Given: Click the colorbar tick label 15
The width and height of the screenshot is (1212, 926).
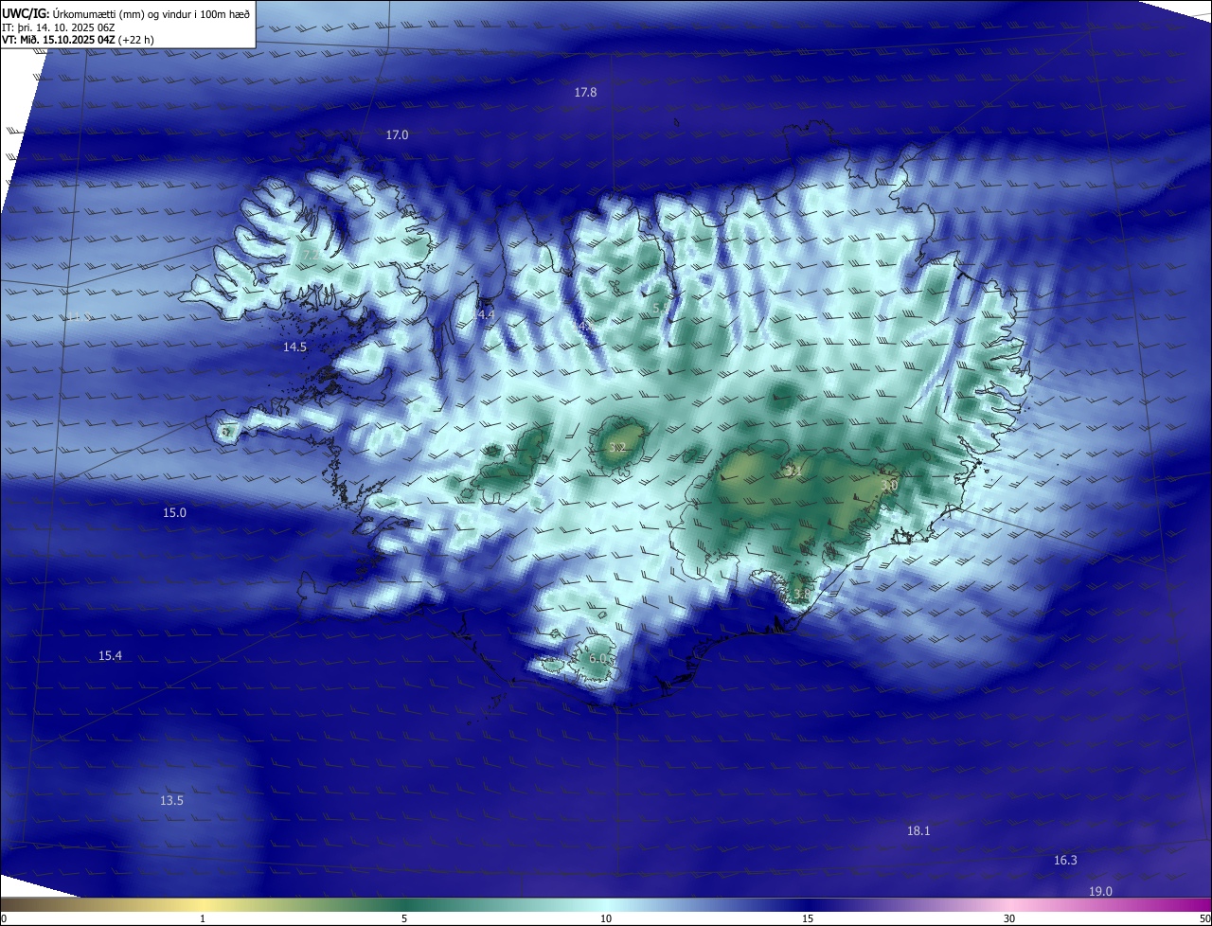Looking at the screenshot, I should 808,918.
